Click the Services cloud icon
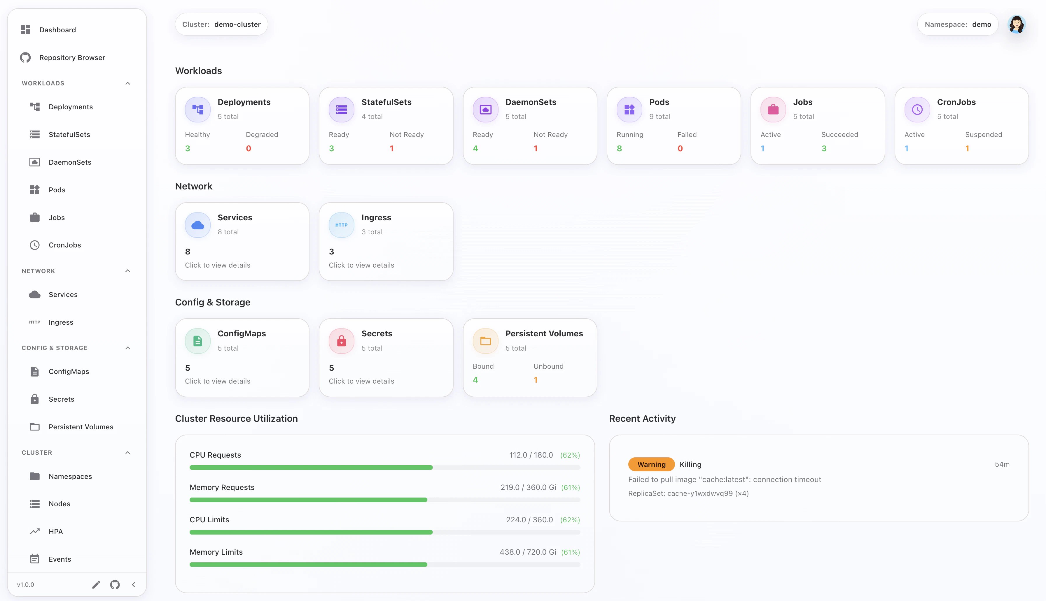Screen dimensions: 1046x601 tap(35, 294)
